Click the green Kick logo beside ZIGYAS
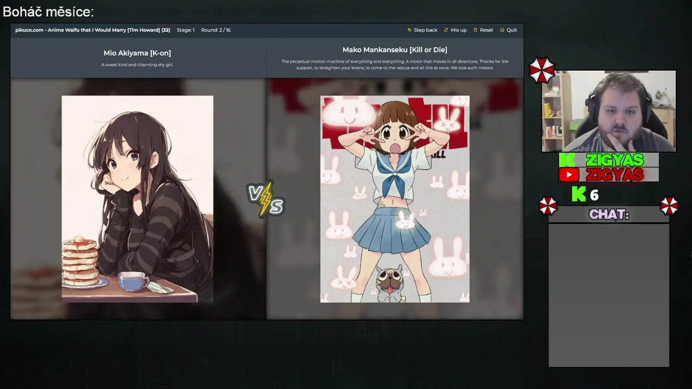 pos(567,160)
